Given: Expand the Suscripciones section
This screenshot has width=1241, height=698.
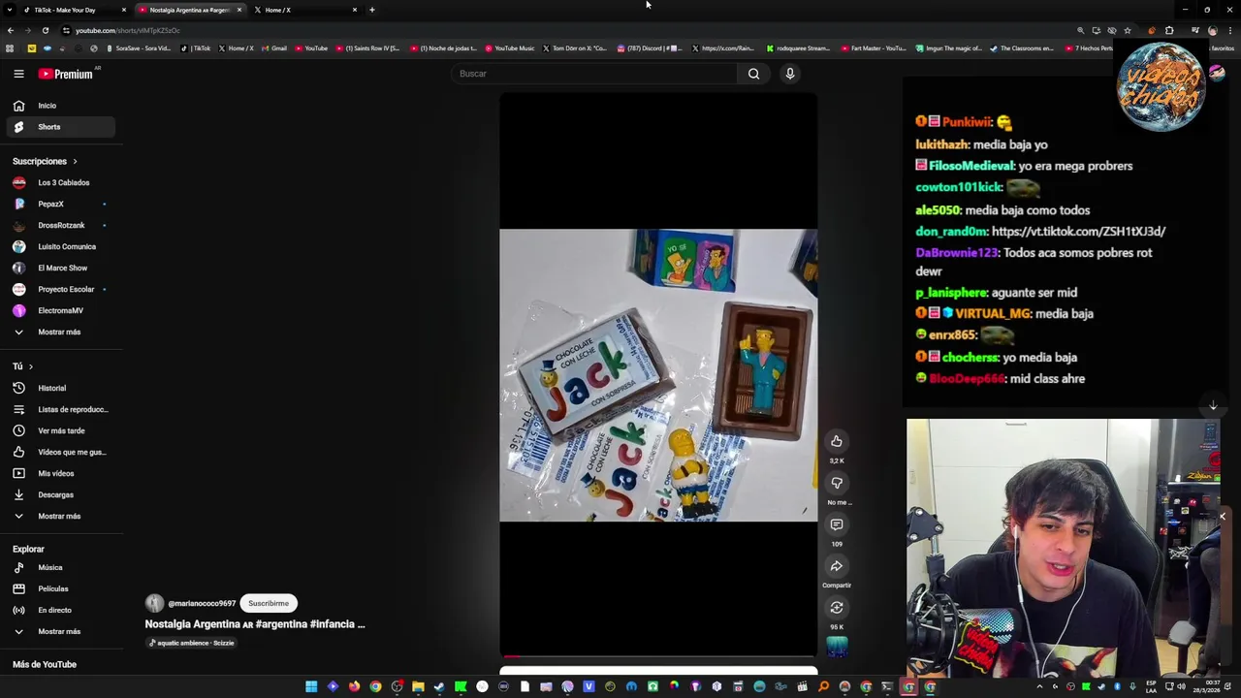Looking at the screenshot, I should [x=45, y=161].
